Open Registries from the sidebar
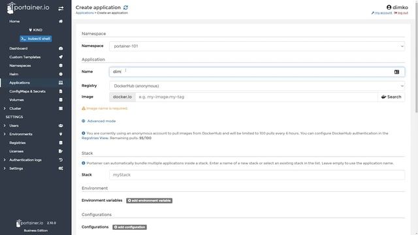 (18, 143)
